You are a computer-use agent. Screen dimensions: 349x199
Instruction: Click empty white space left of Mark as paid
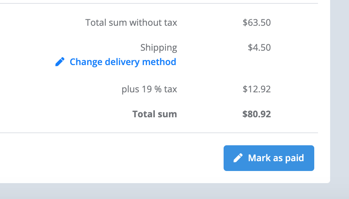[x=111, y=158]
